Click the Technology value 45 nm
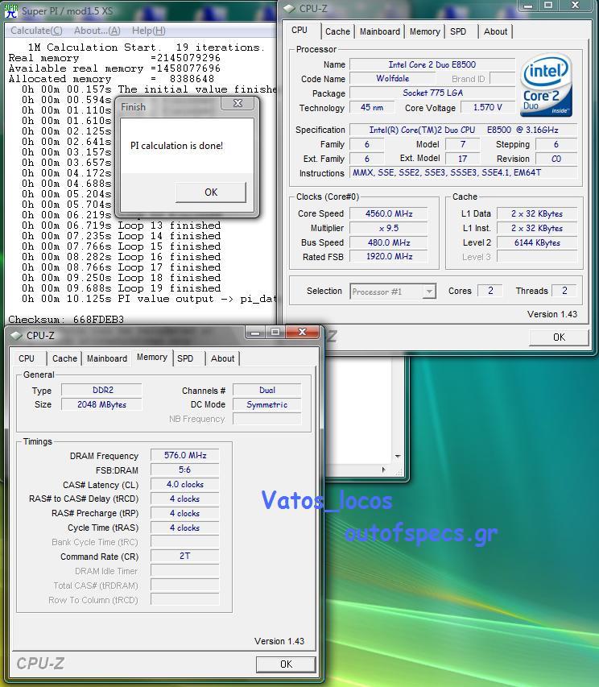The width and height of the screenshot is (599, 687). pos(372,107)
